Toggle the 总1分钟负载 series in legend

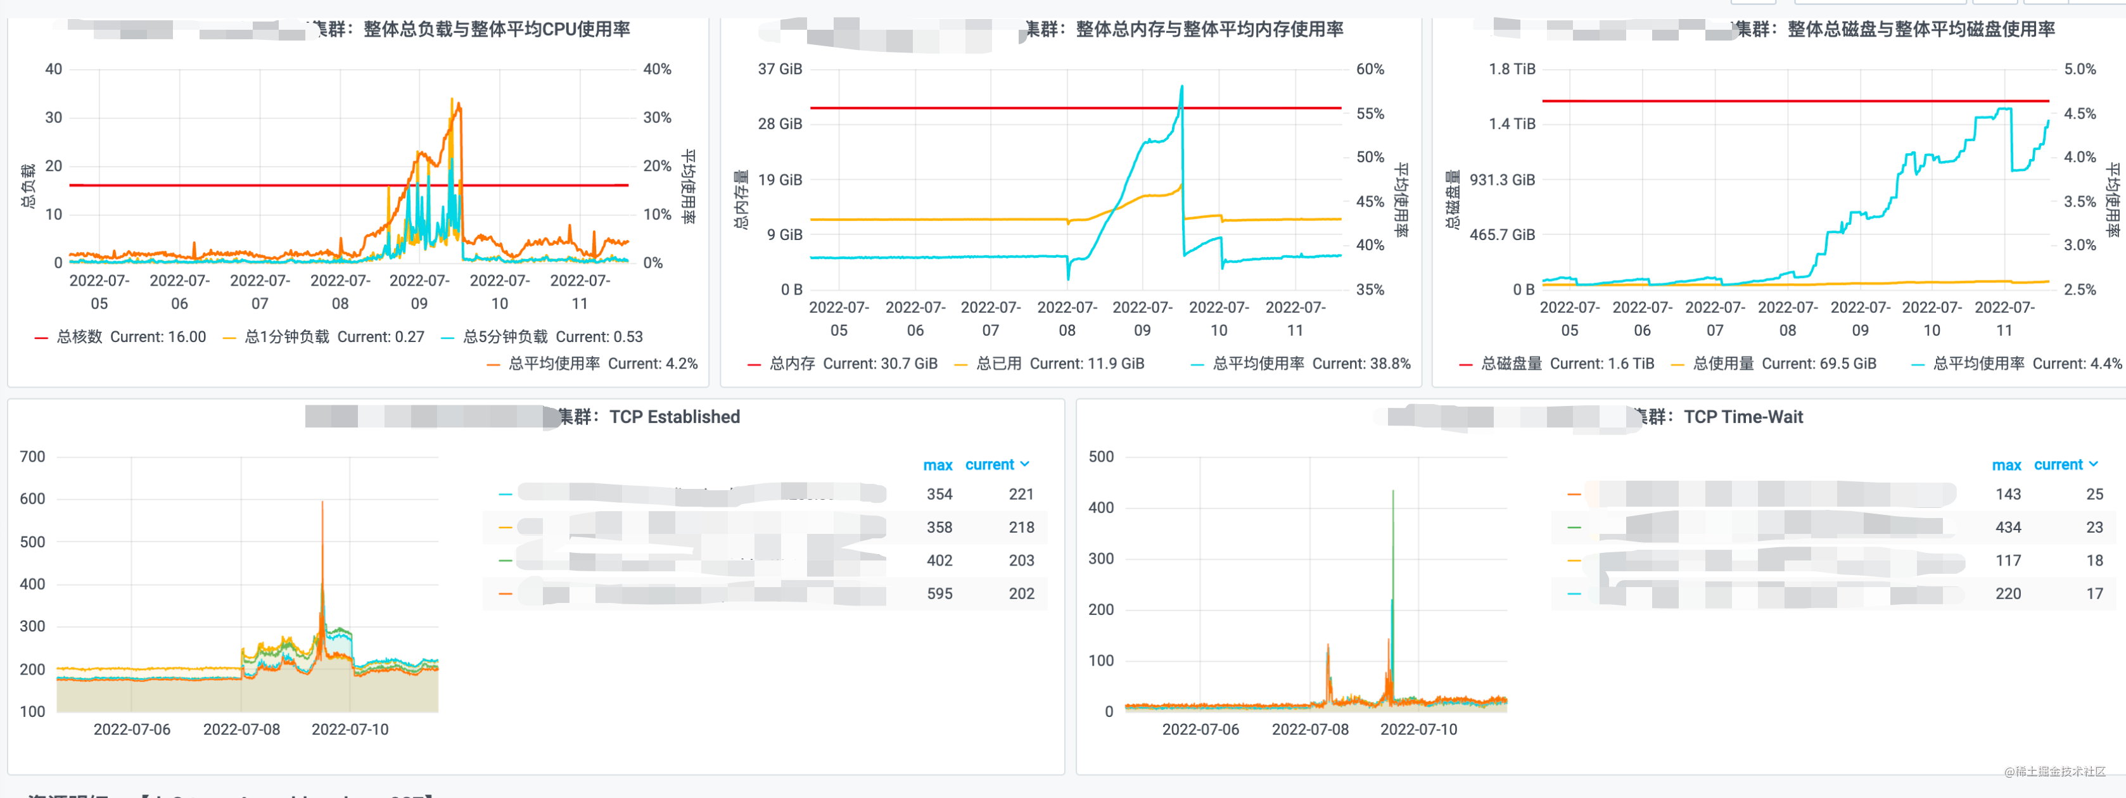pyautogui.click(x=287, y=337)
